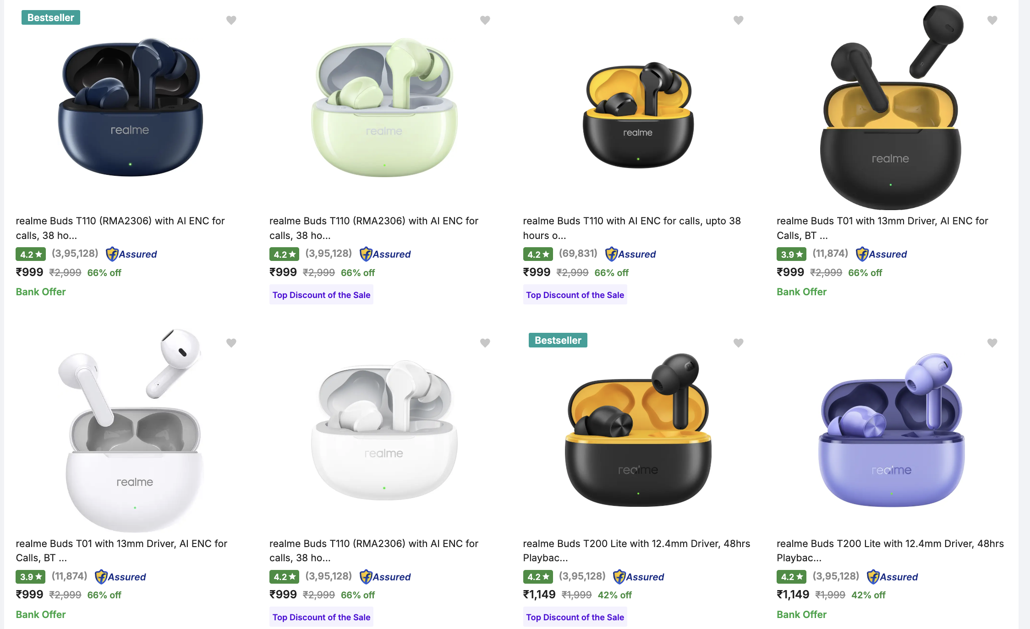Click Assured badge on black Buds T01
This screenshot has width=1030, height=629.
(x=882, y=254)
